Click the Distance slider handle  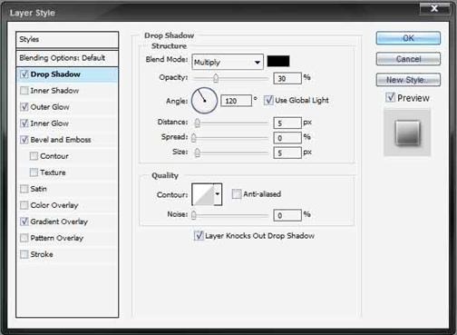click(198, 123)
